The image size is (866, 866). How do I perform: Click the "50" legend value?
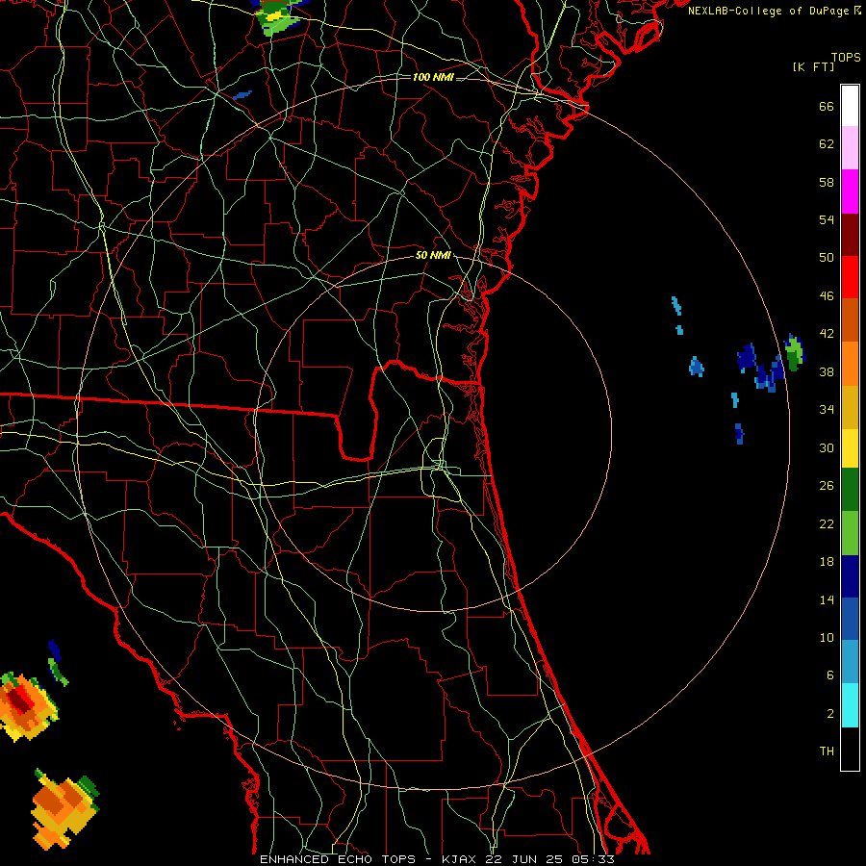click(x=827, y=258)
